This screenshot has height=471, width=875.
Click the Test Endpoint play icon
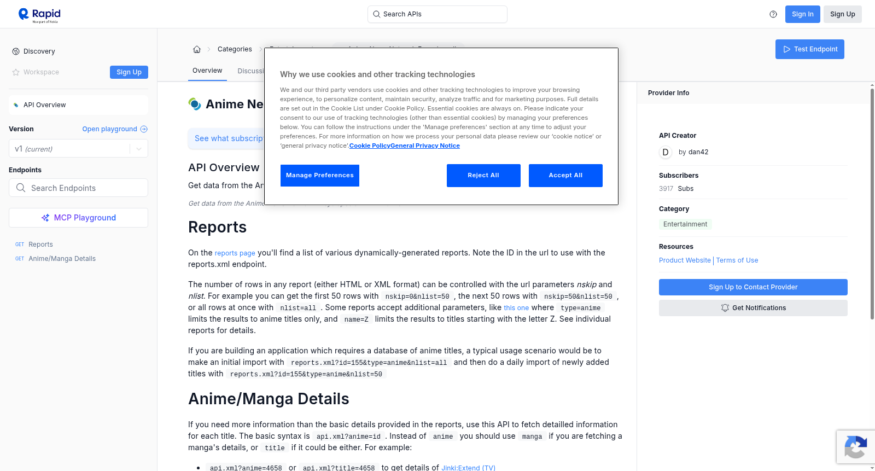pos(787,49)
